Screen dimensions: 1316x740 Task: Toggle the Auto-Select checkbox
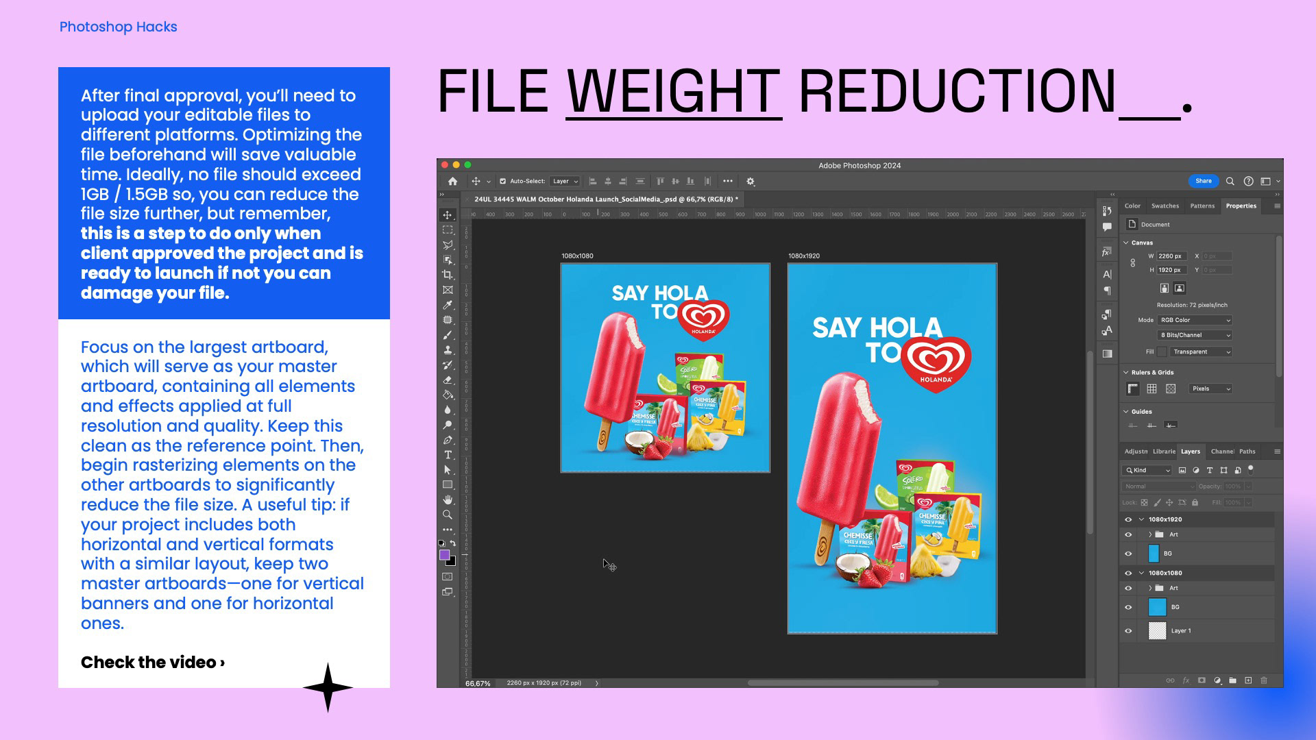(502, 182)
